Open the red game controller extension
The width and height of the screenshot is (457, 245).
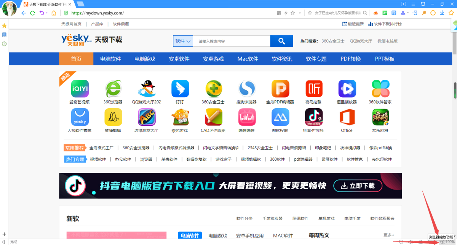pos(376,13)
